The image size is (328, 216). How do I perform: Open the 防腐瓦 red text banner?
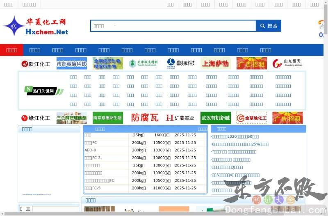point(144,118)
